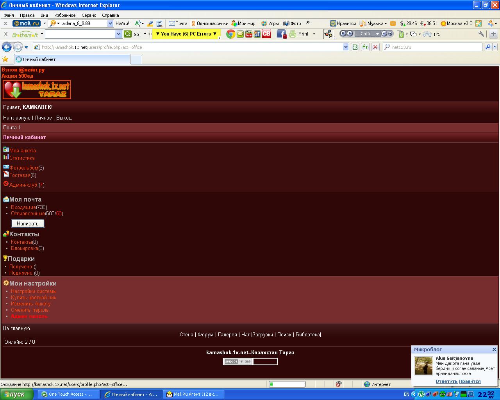500x400 pixels.
Task: Open Игры from the Mail.ru toolbar
Action: [270, 23]
